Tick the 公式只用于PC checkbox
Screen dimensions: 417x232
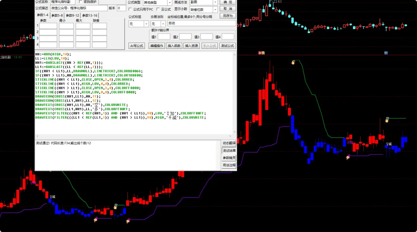tap(130, 9)
